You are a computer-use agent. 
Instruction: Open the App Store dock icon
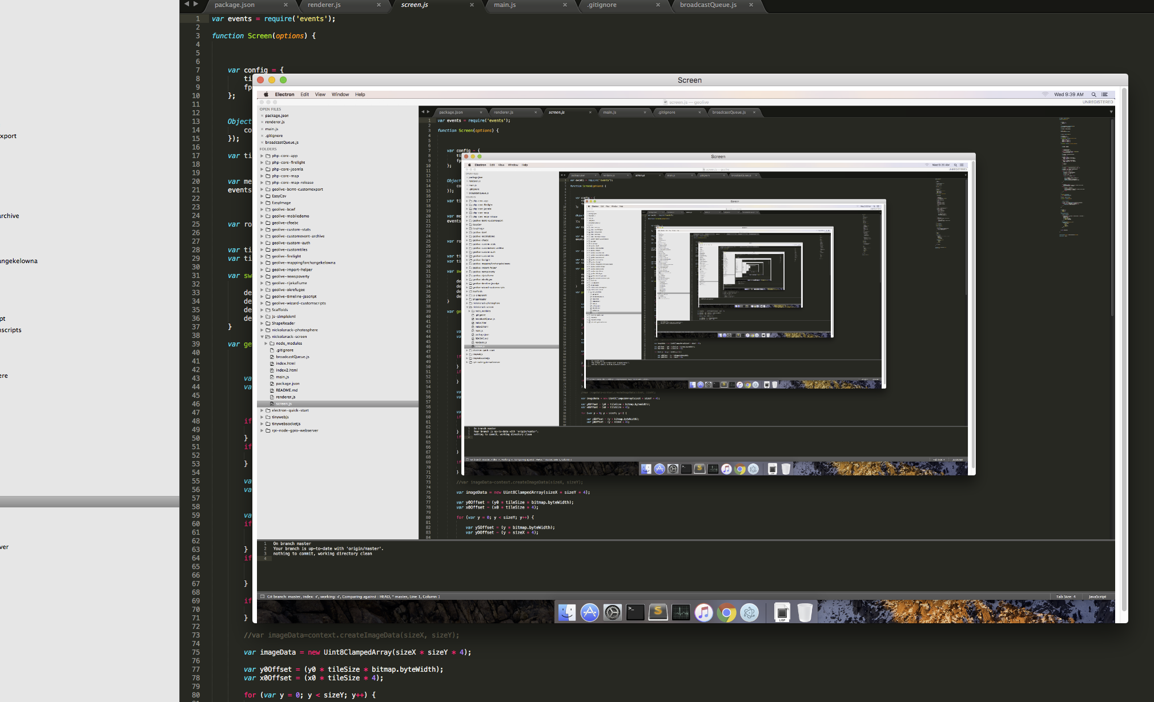click(x=589, y=612)
